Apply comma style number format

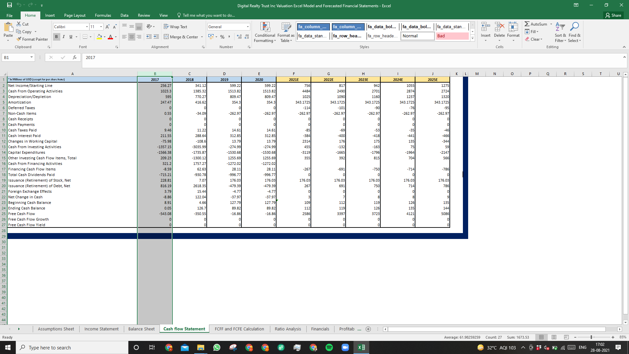point(229,37)
